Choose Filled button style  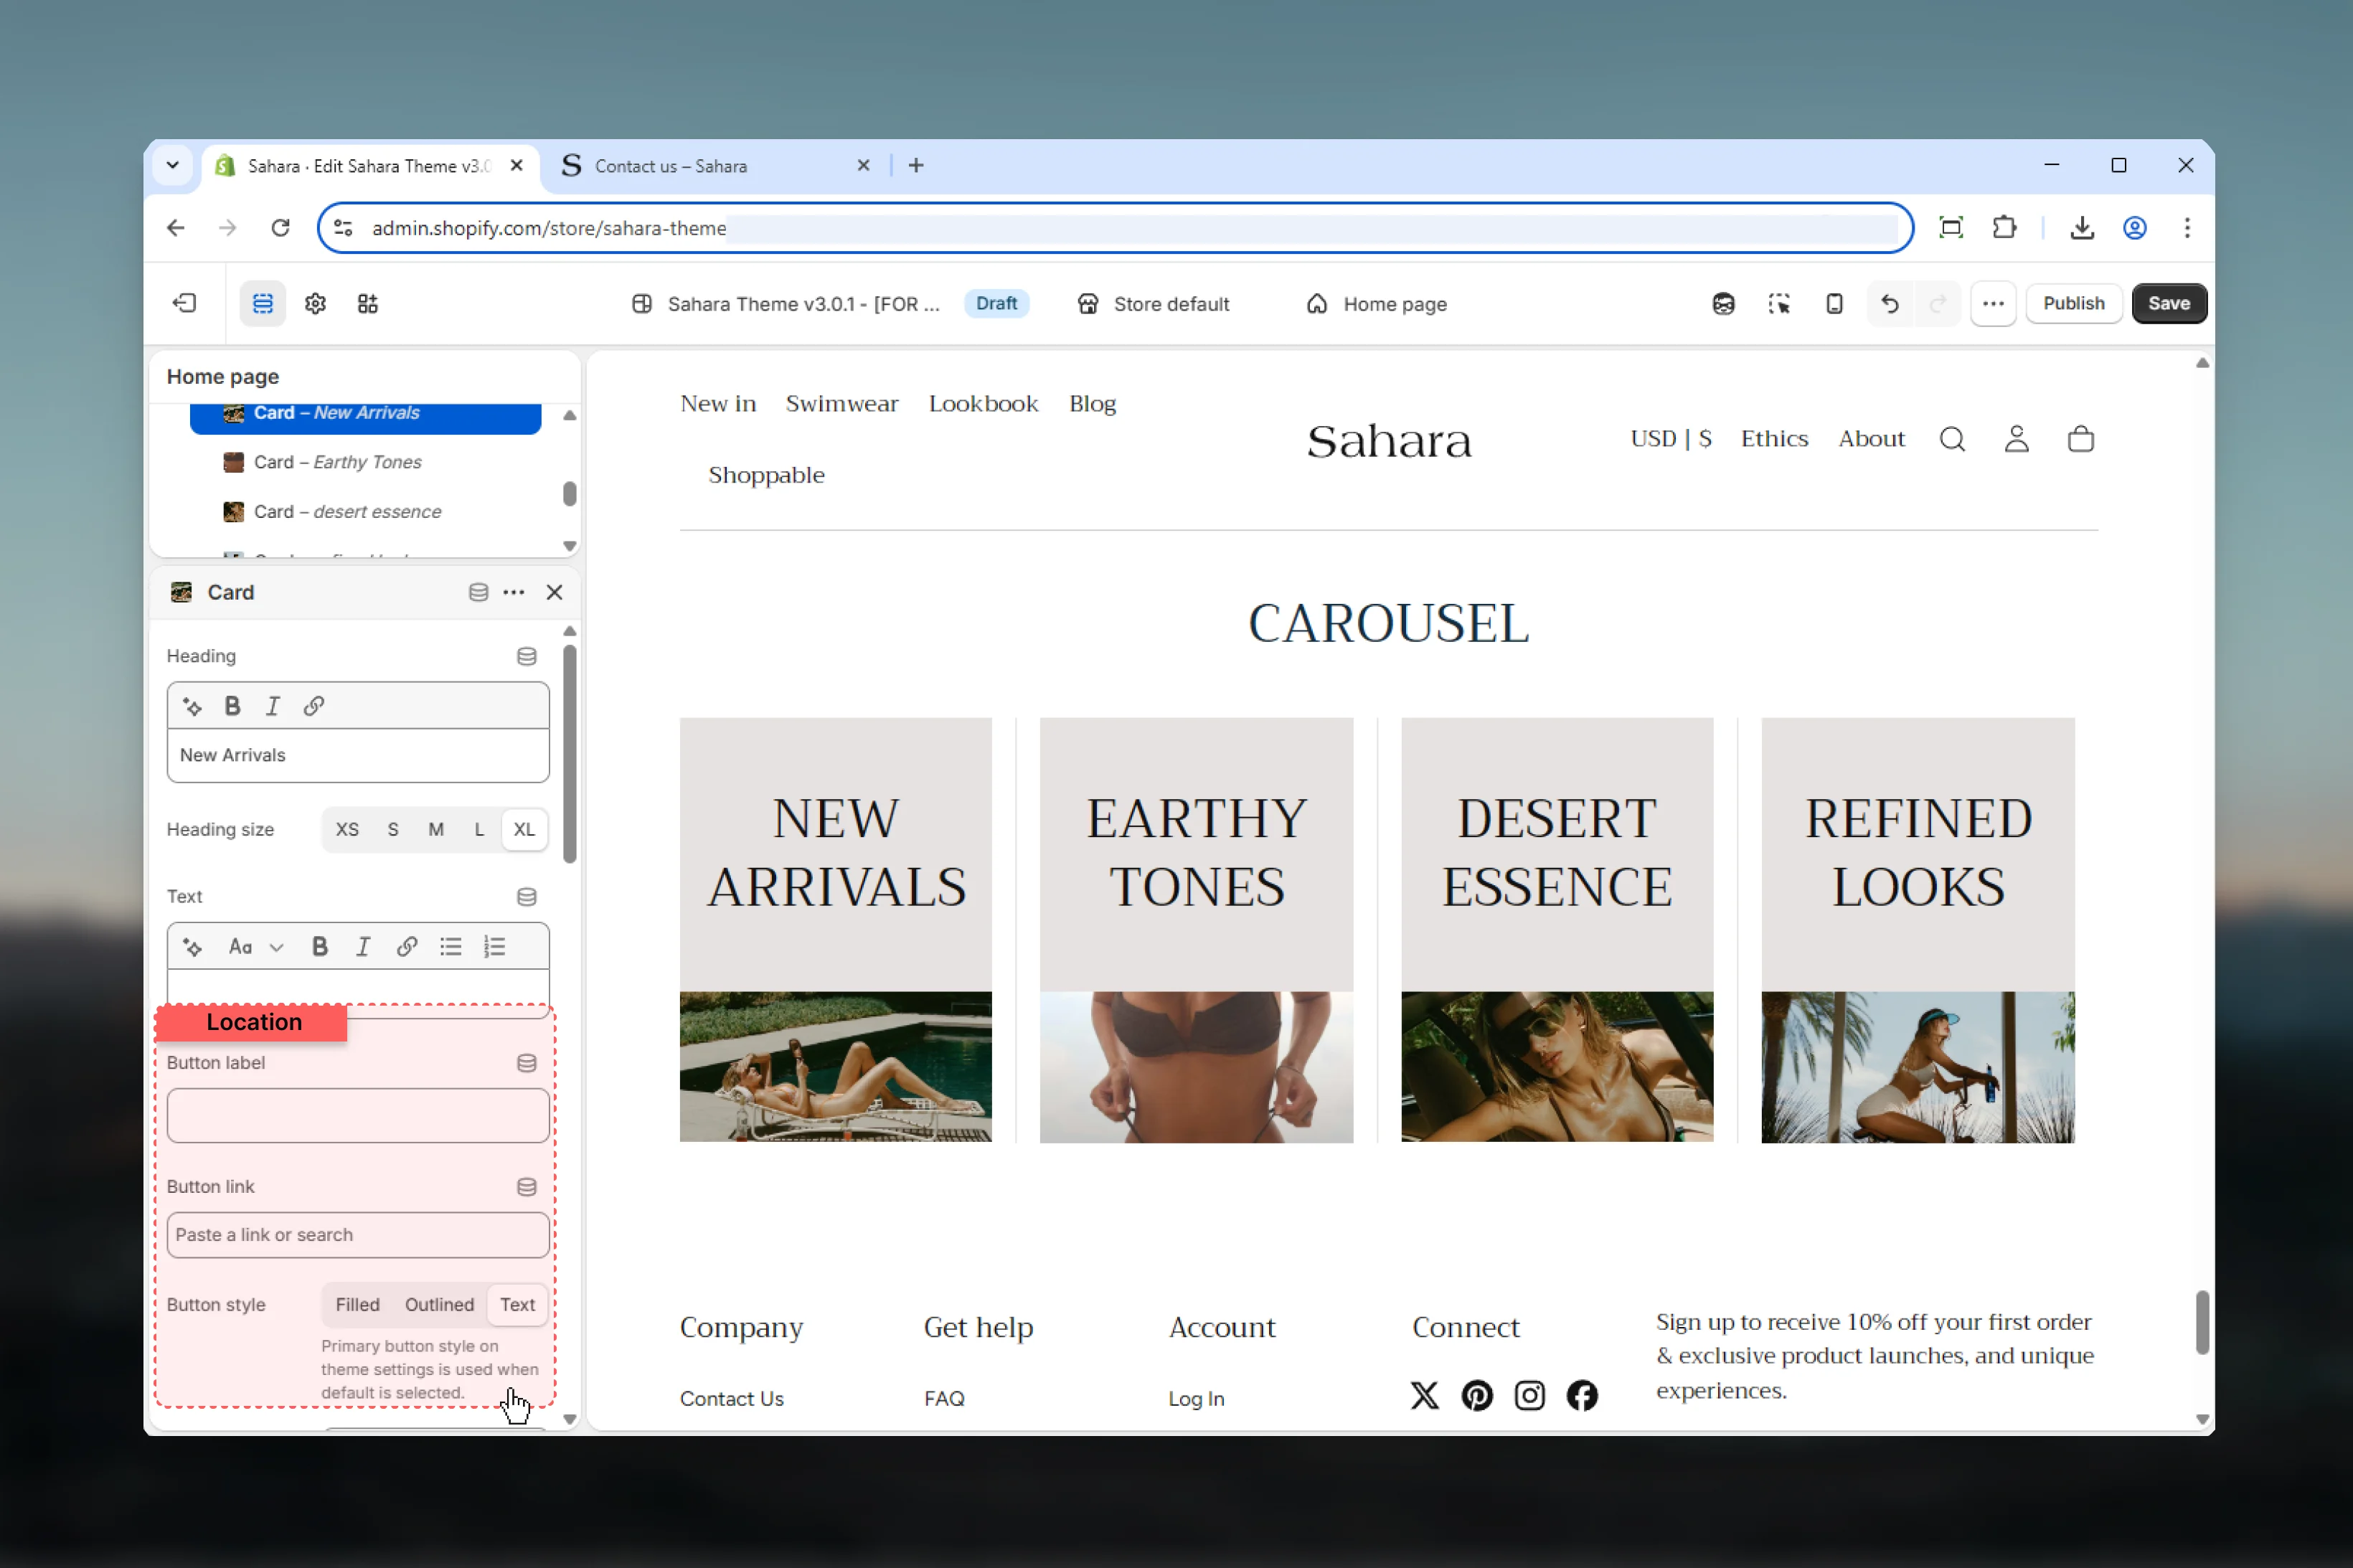[357, 1304]
